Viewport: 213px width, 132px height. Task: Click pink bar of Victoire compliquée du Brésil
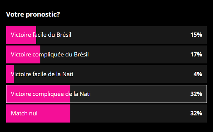coord(23,54)
